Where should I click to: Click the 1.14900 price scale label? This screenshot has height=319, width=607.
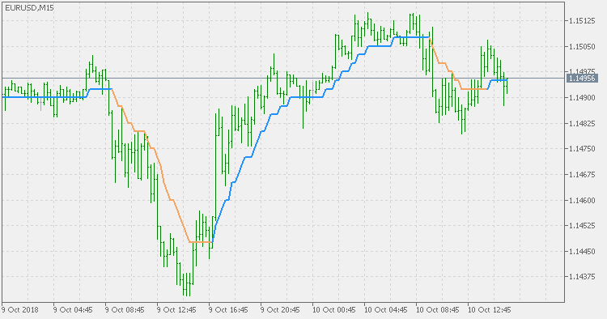[582, 98]
